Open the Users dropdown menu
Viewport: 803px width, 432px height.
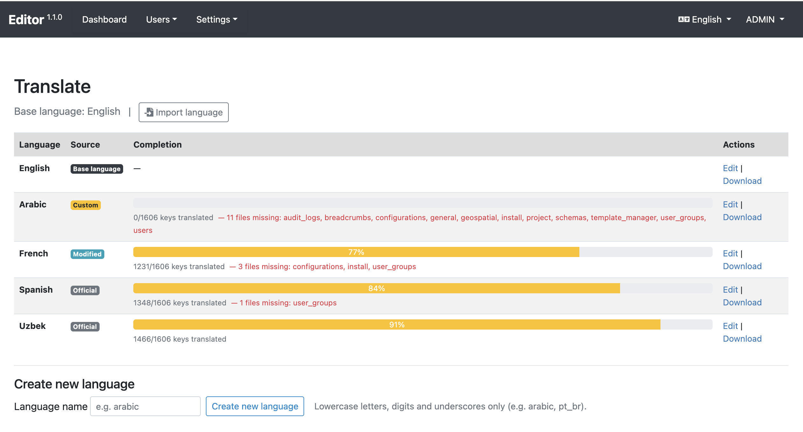pyautogui.click(x=161, y=19)
